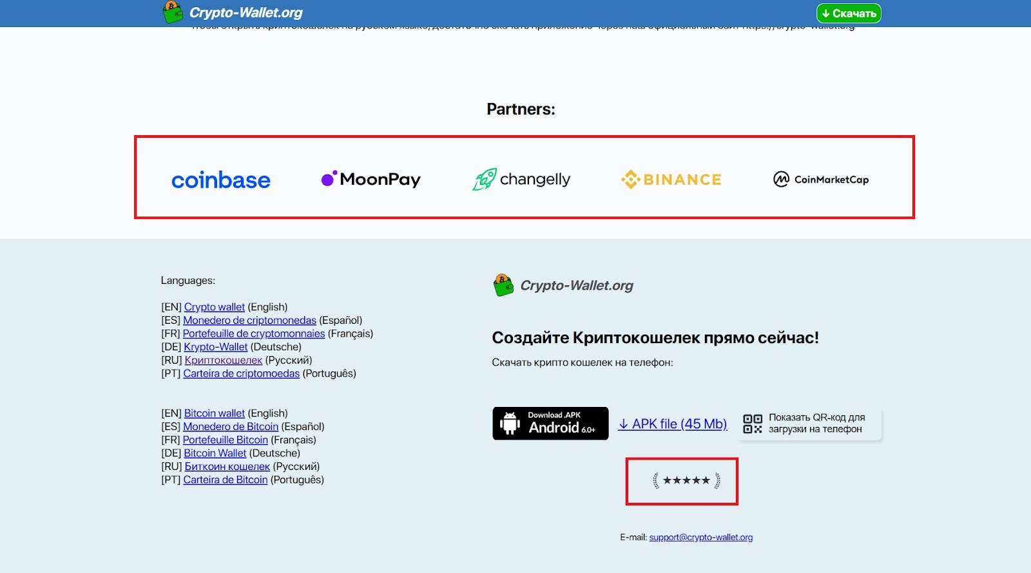Click the Download APK Android button
1031x573 pixels.
pyautogui.click(x=550, y=423)
